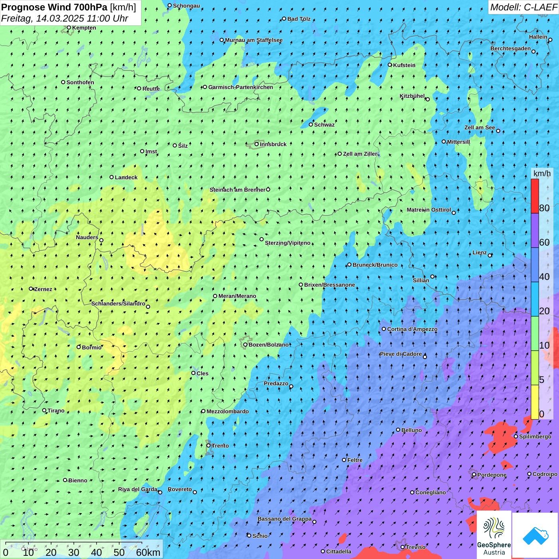The width and height of the screenshot is (559, 559).
Task: Click the Belluno city label
Action: [x=412, y=430]
